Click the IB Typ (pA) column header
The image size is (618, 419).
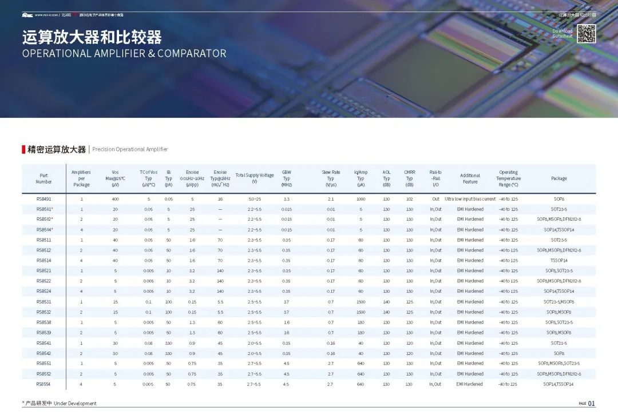tap(168, 178)
